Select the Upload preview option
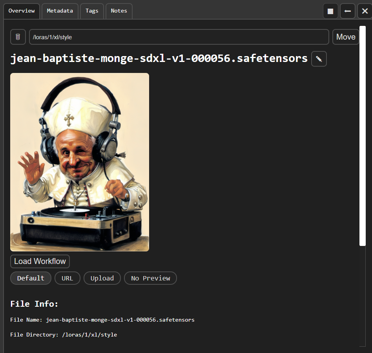372x353 pixels. point(102,278)
